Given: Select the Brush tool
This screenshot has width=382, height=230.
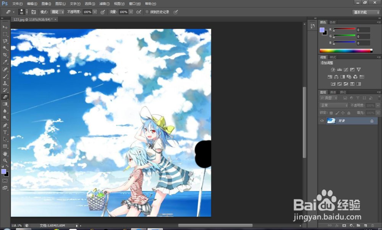Looking at the screenshot, I should (5, 76).
